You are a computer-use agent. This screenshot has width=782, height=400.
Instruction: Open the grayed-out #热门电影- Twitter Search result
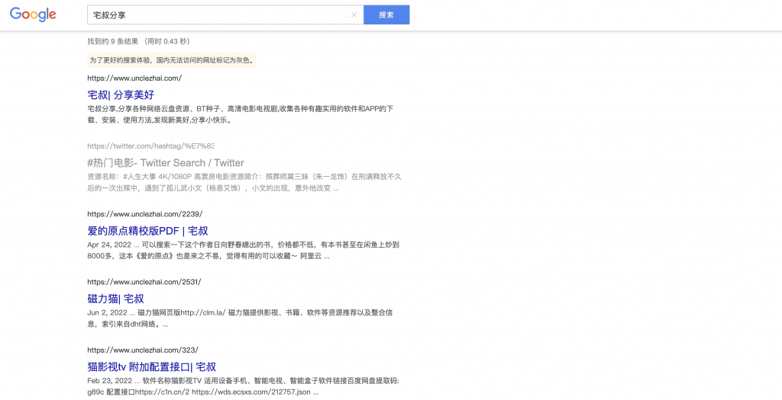pos(166,163)
